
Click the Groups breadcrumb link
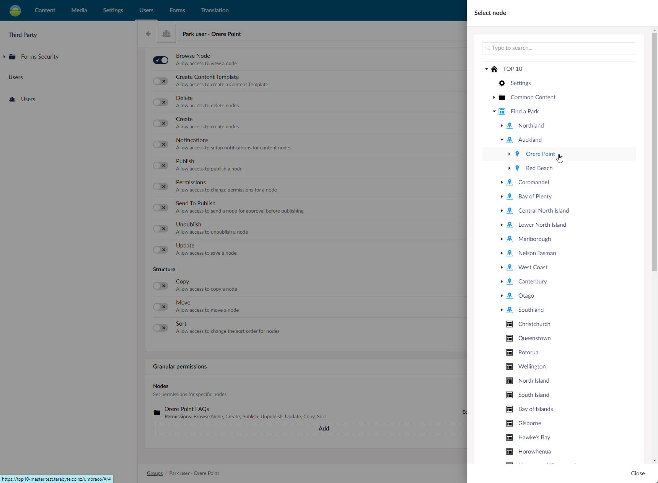[x=155, y=473]
